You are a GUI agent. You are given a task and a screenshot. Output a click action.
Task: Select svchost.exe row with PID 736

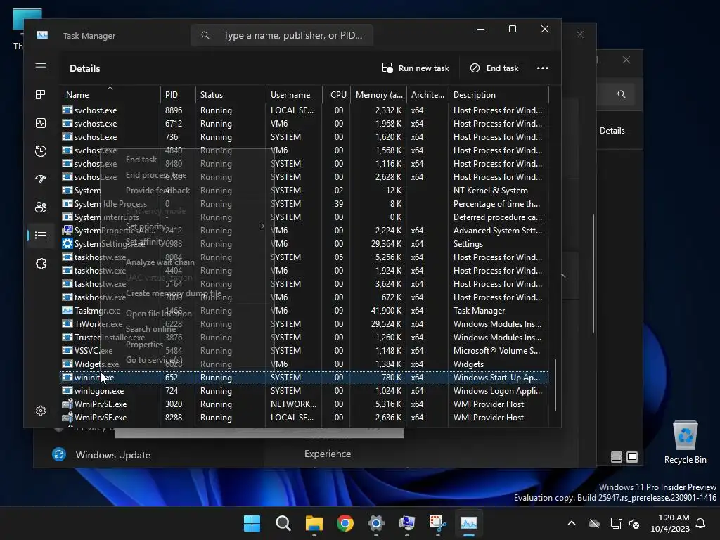coord(304,137)
